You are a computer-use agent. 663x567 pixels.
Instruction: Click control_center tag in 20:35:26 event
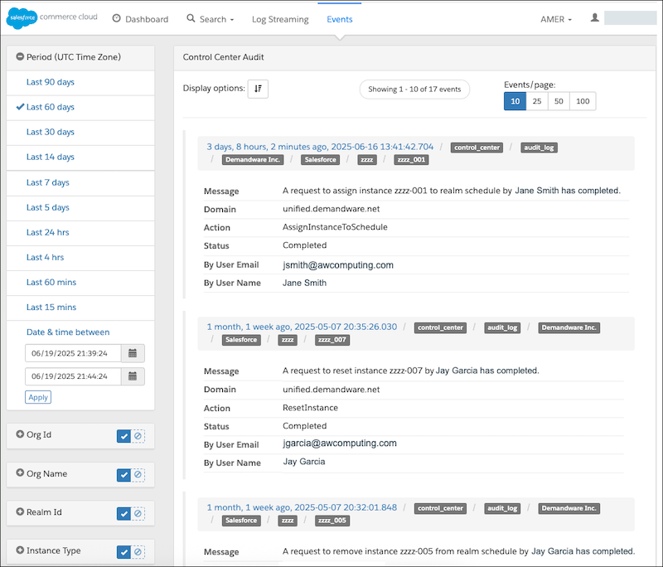(x=440, y=327)
